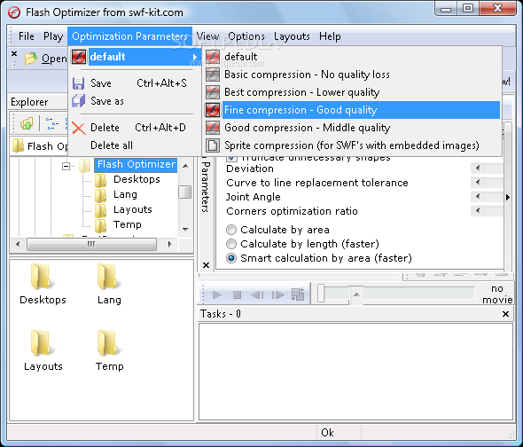Click the Save floppy disk icon
This screenshot has height=447, width=523.
[x=78, y=83]
